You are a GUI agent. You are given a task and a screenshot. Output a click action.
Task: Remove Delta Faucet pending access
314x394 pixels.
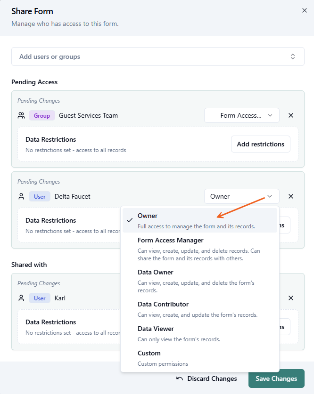coord(291,196)
